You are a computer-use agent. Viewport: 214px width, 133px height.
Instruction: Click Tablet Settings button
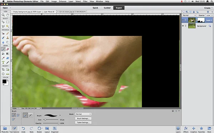click(83, 123)
